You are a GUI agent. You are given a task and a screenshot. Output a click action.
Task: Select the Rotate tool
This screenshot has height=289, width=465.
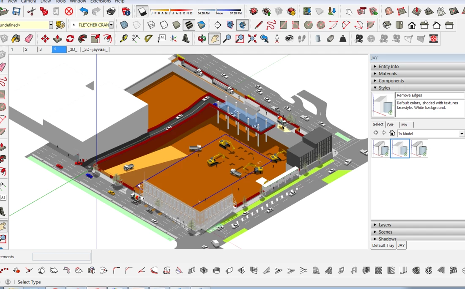tap(70, 39)
